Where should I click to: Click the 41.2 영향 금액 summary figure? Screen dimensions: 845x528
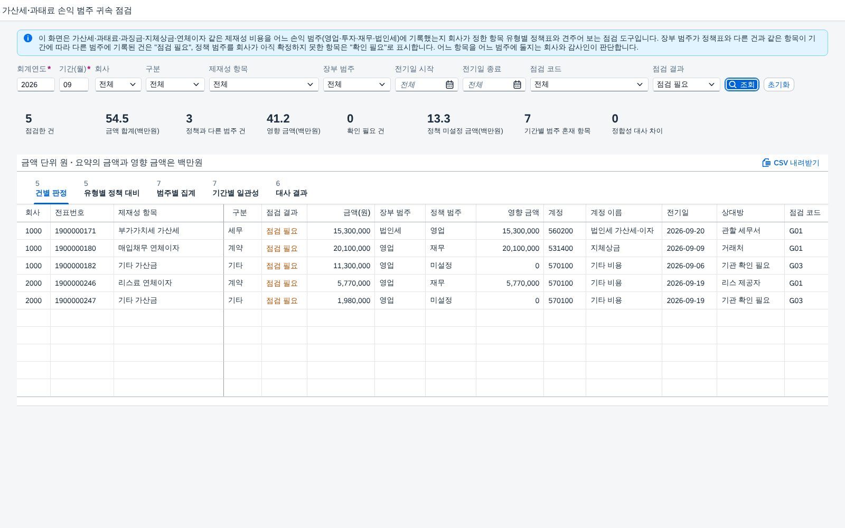tap(278, 119)
